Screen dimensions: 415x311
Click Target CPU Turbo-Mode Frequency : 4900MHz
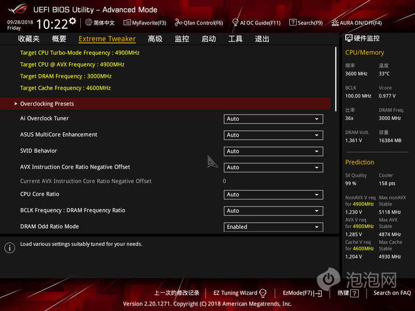80,53
